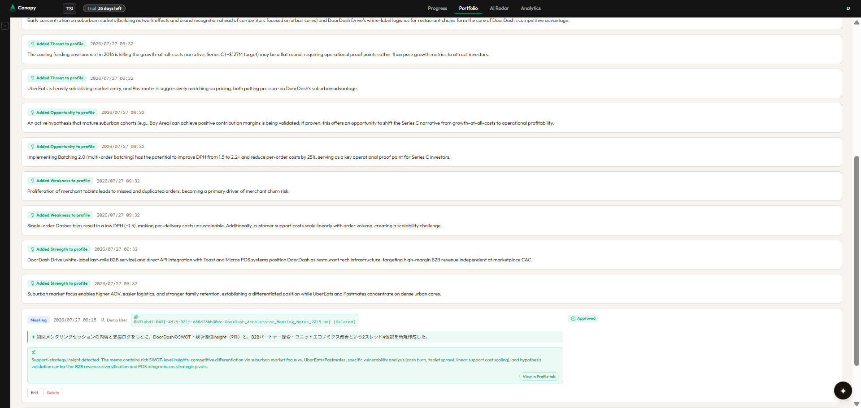
Task: Click the meeting timestamp 2026/07/27 09:15
Action: click(75, 320)
